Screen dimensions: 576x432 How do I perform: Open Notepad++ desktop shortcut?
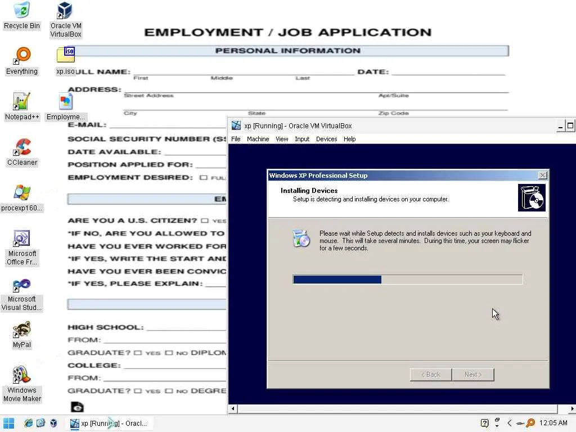(22, 107)
